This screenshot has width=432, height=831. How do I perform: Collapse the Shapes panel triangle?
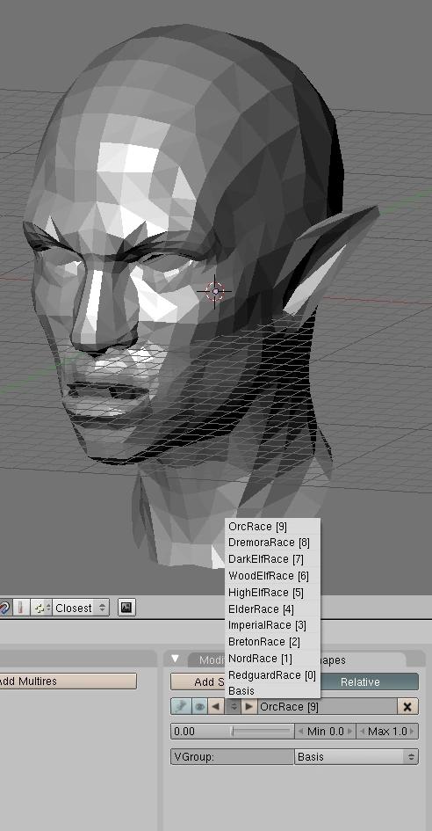click(176, 660)
